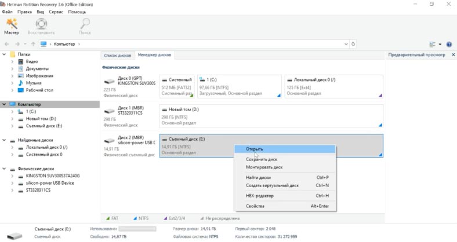Select Музыка folder in tree
Image resolution: width=457 pixels, height=242 pixels.
34,83
